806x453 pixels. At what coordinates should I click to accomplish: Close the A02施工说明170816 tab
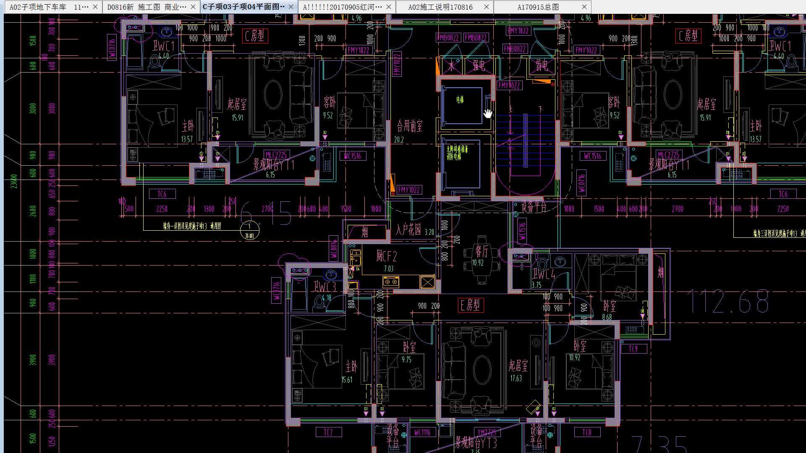(x=487, y=7)
